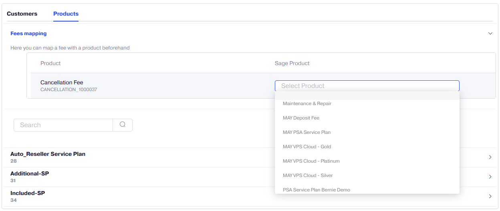Open the Additional-SP list item
The height and width of the screenshot is (211, 500).
click(30, 173)
